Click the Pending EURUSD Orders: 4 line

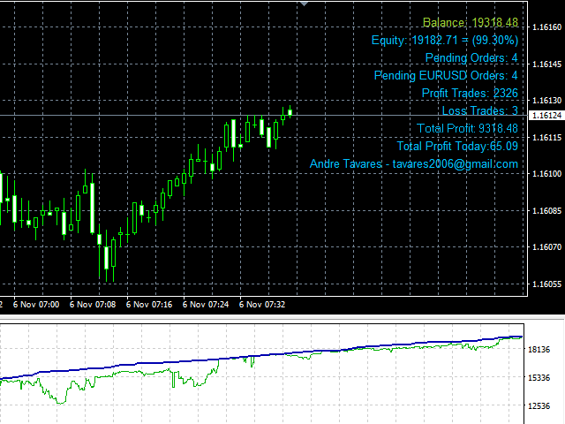(x=446, y=75)
